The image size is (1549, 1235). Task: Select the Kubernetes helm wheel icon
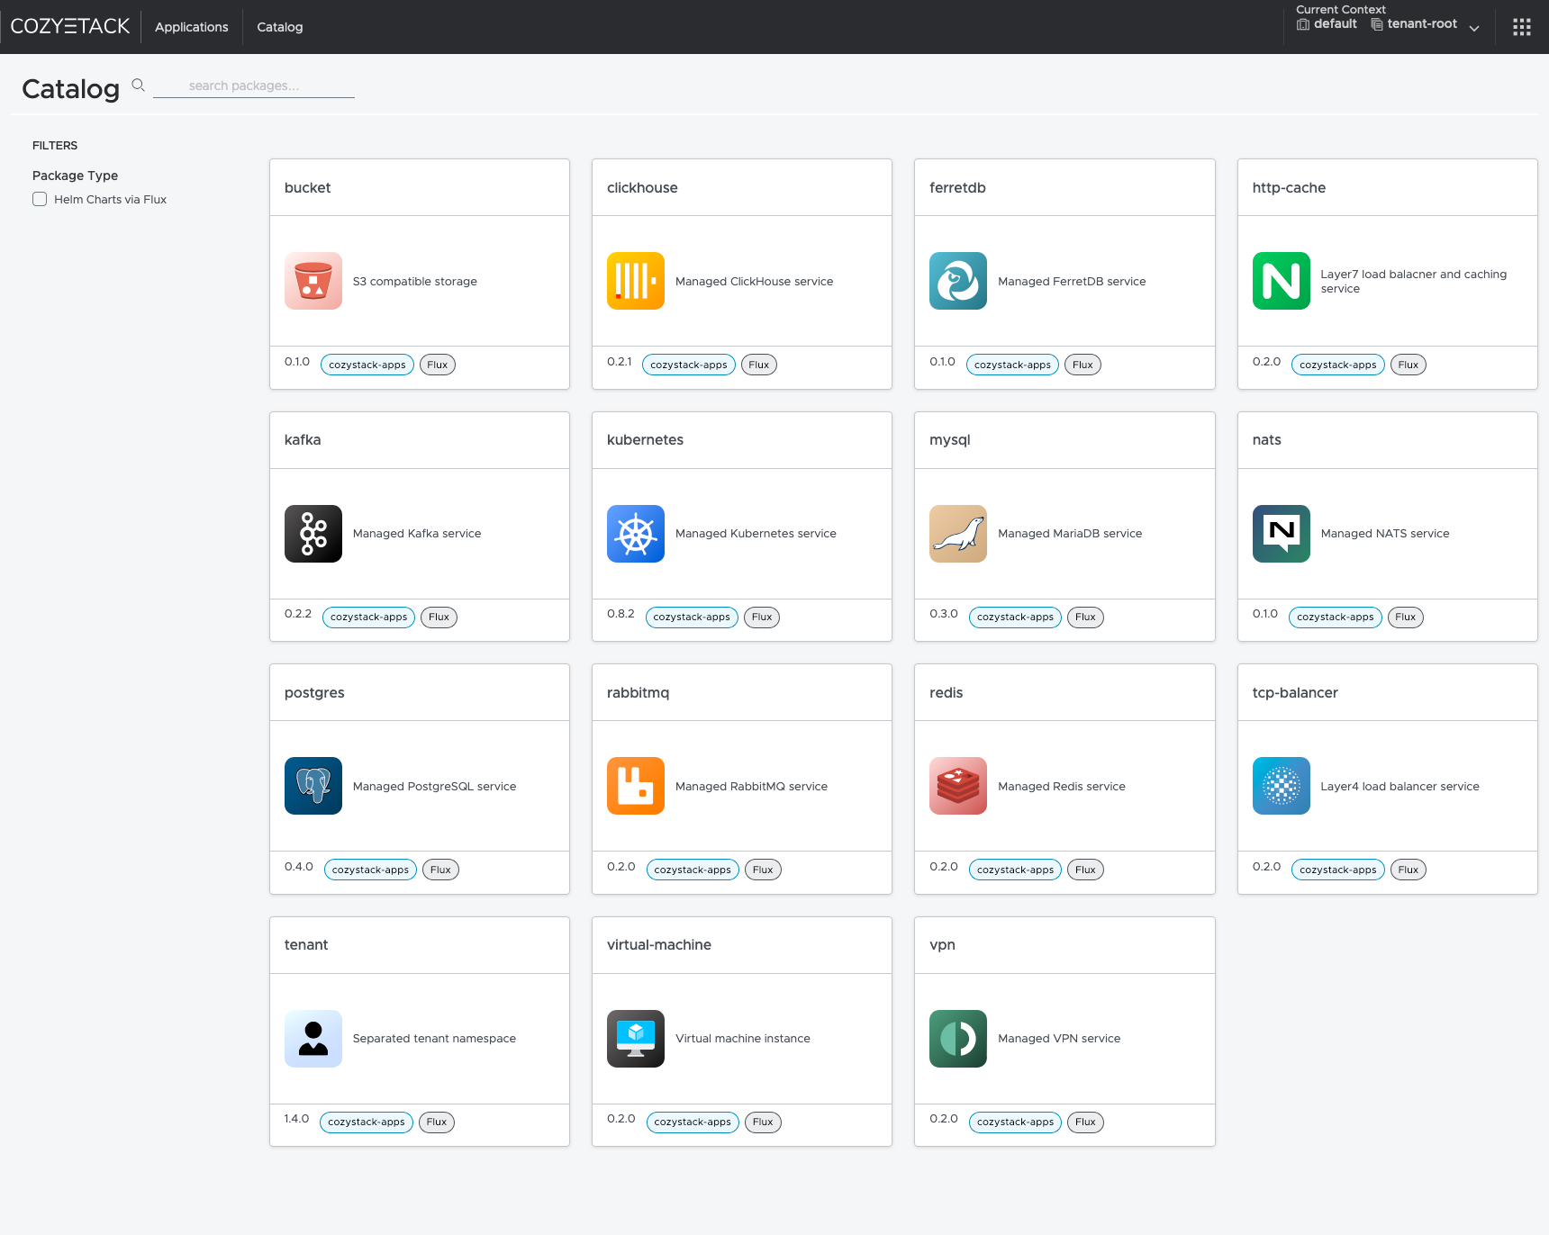coord(635,533)
